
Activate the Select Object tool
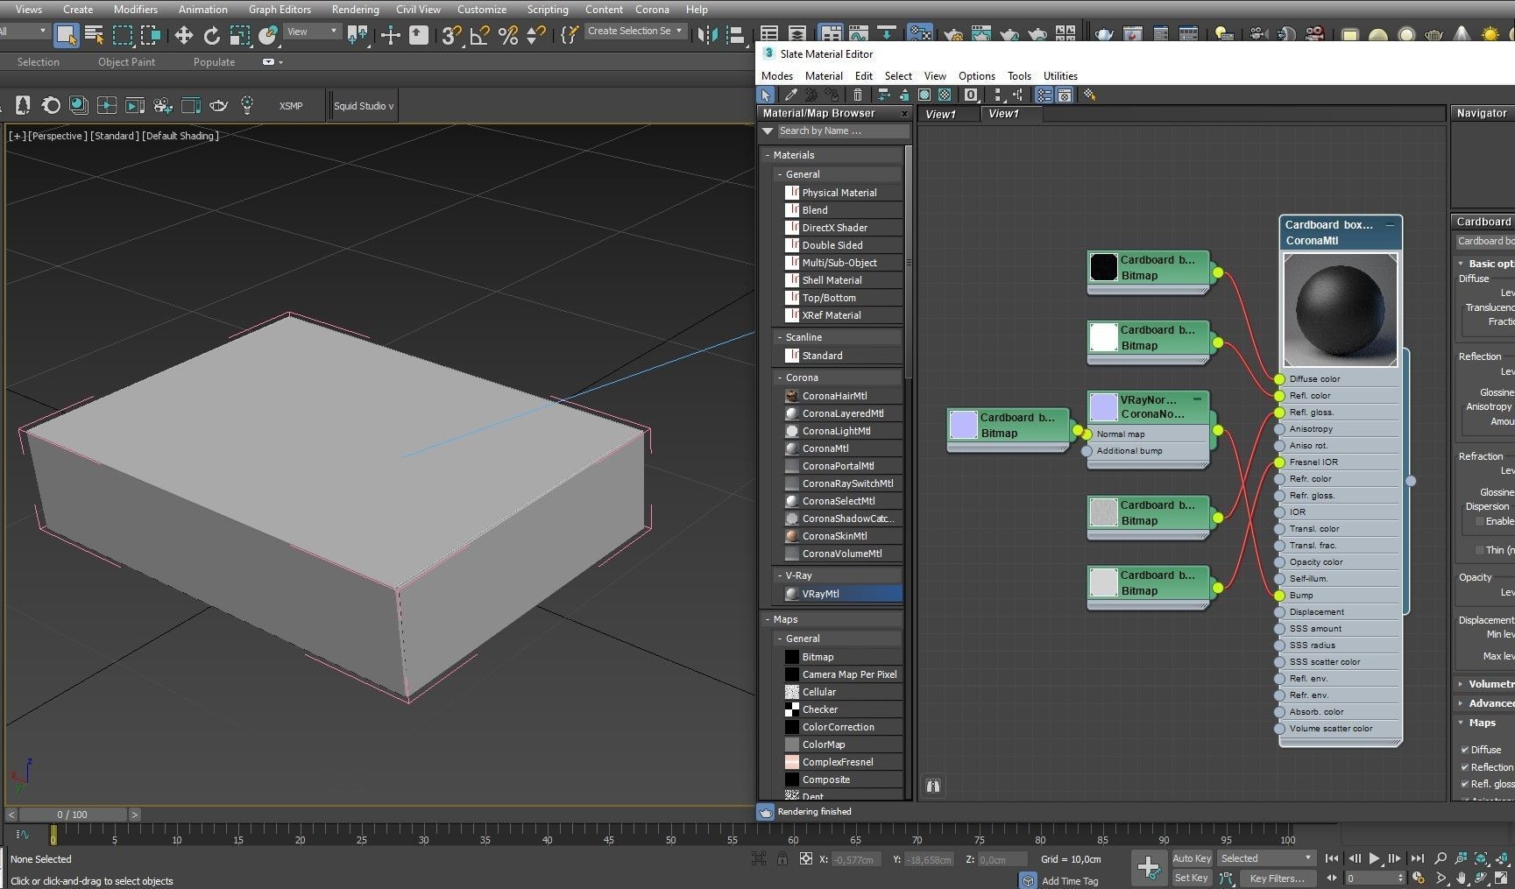[x=67, y=35]
